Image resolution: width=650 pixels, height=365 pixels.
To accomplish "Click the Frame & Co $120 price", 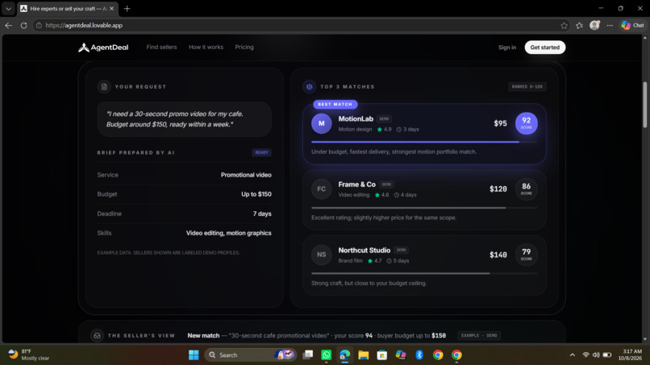I will (498, 189).
